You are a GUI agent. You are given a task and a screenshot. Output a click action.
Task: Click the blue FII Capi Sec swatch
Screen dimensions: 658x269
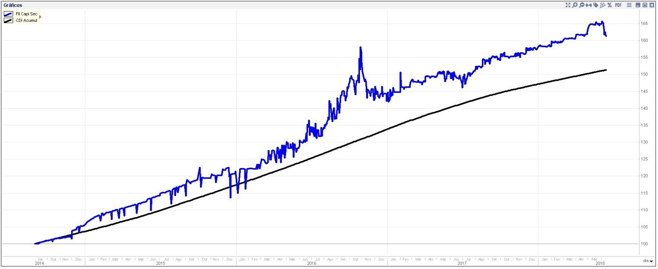tap(9, 14)
